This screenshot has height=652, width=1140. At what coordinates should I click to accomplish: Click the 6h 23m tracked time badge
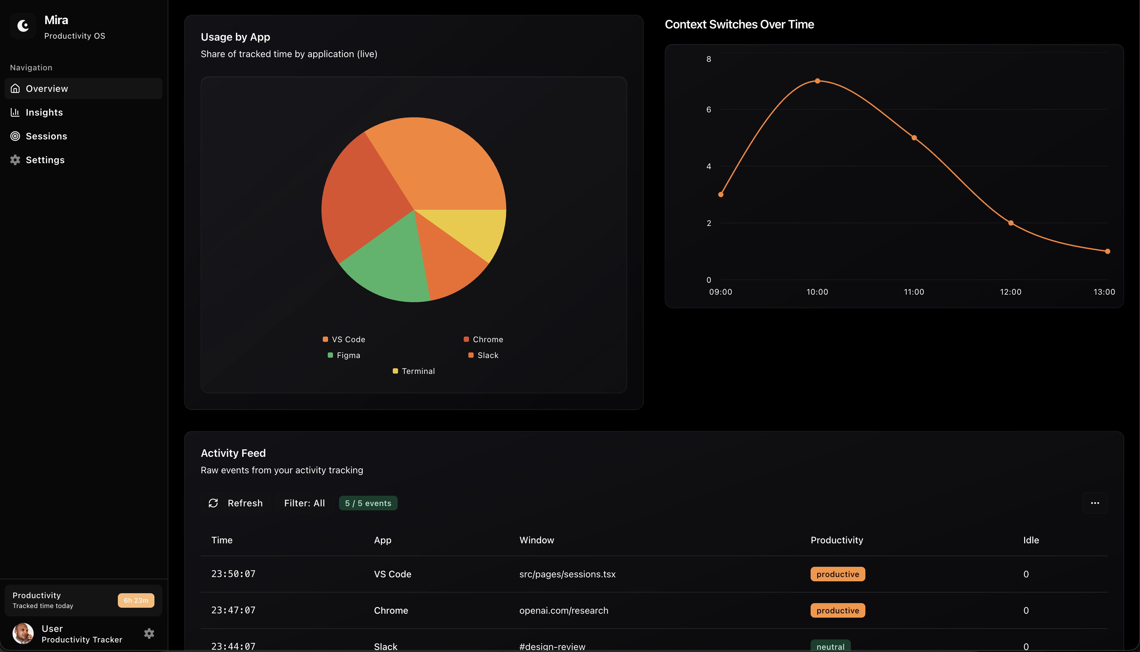pos(136,600)
